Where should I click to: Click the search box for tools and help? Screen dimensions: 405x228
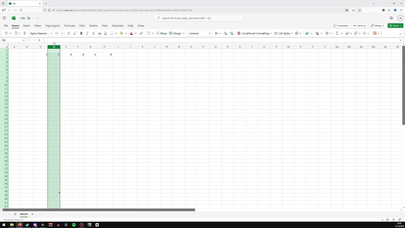click(198, 18)
